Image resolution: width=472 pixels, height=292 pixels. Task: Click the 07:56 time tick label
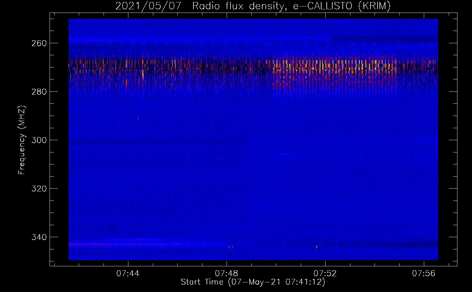(424, 274)
